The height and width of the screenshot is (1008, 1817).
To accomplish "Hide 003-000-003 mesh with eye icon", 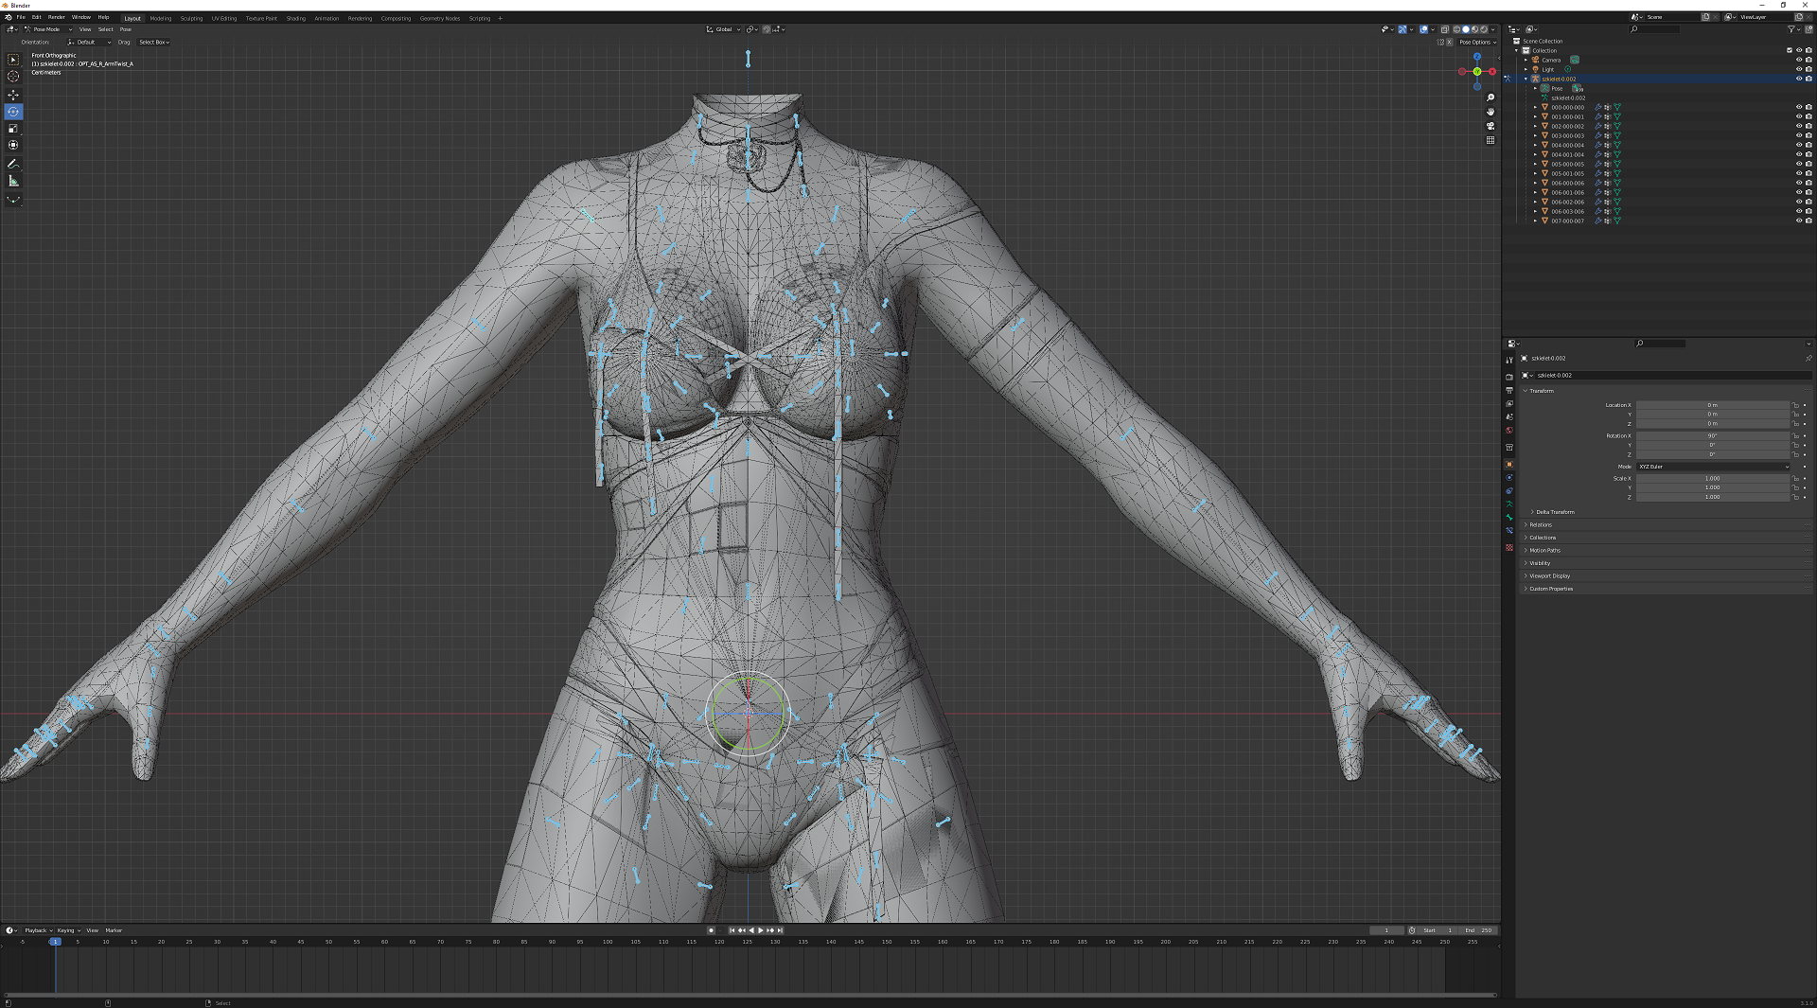I will [1799, 135].
